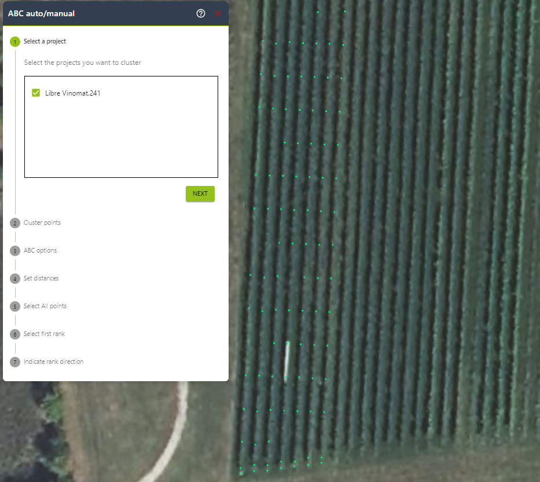Click the white line marker on map

pyautogui.click(x=286, y=359)
